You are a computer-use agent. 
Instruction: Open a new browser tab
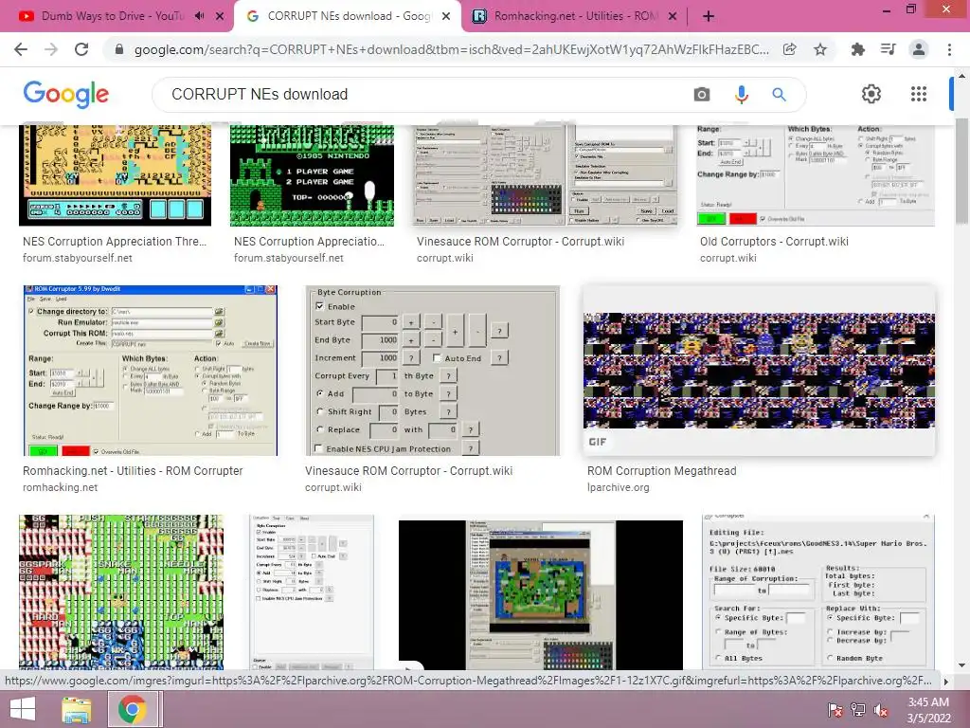click(x=709, y=16)
